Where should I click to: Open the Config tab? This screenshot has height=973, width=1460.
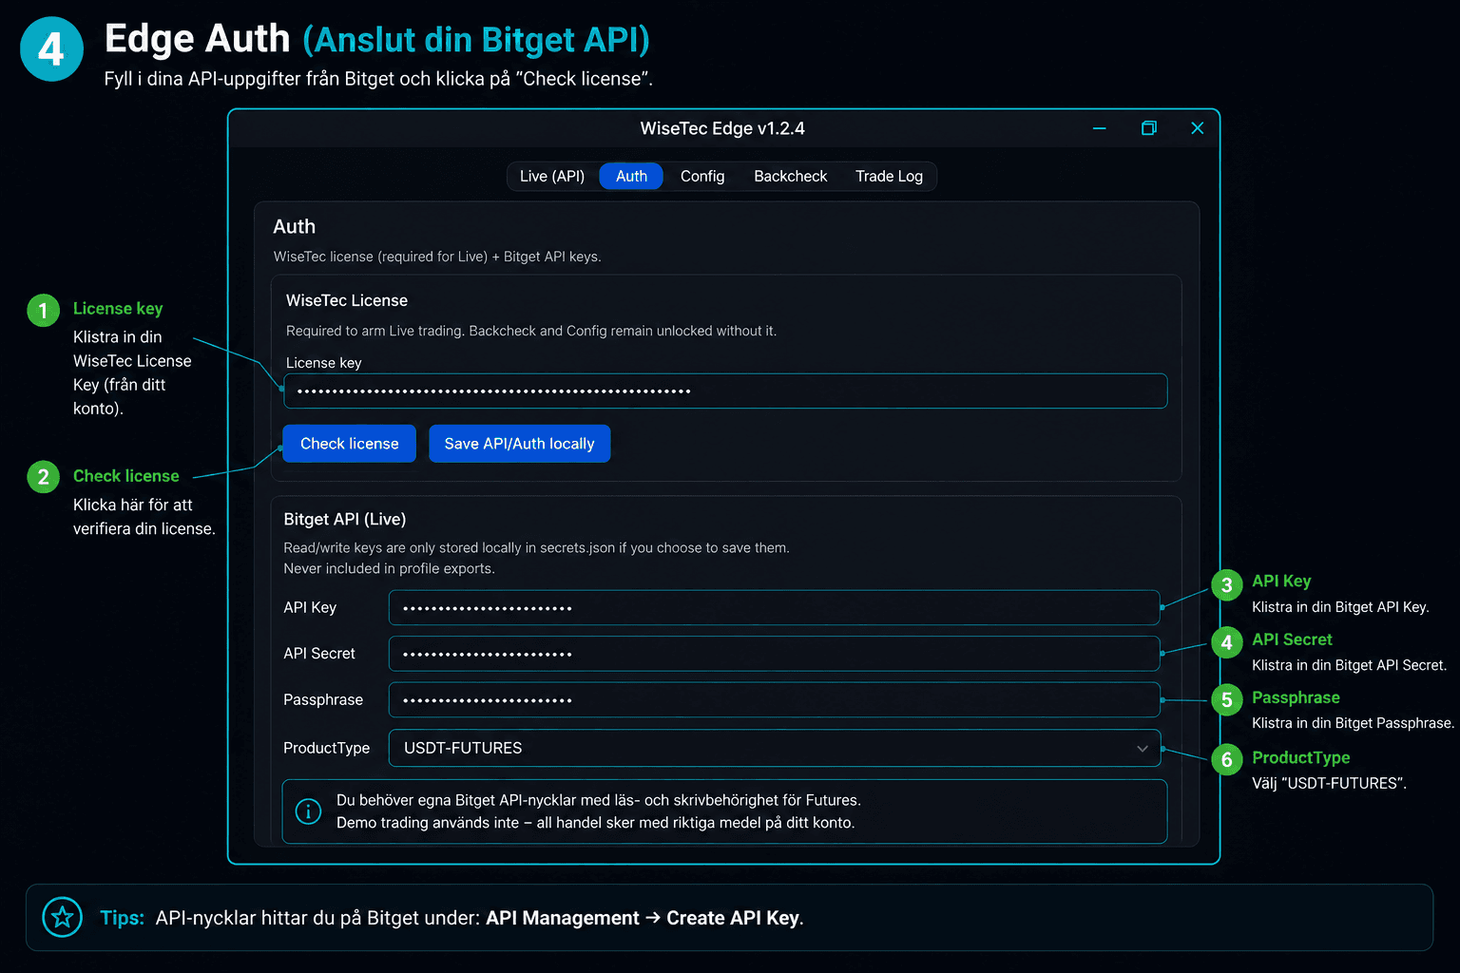click(x=702, y=177)
